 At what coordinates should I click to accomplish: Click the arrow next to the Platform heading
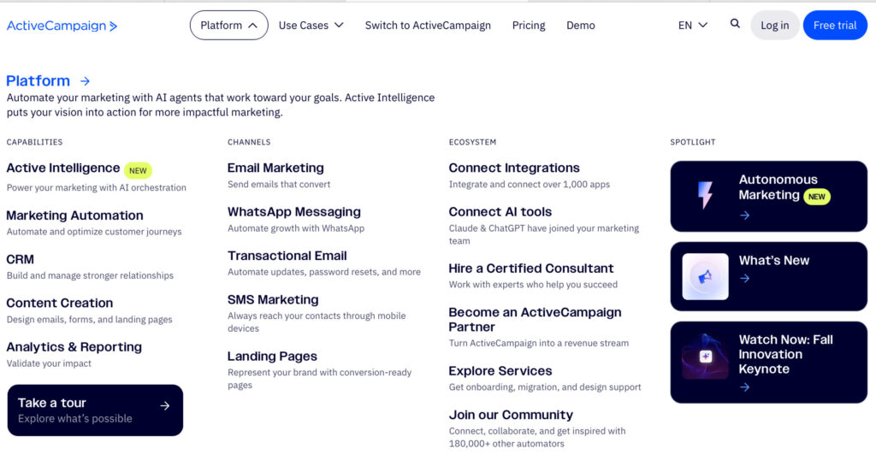click(x=85, y=81)
